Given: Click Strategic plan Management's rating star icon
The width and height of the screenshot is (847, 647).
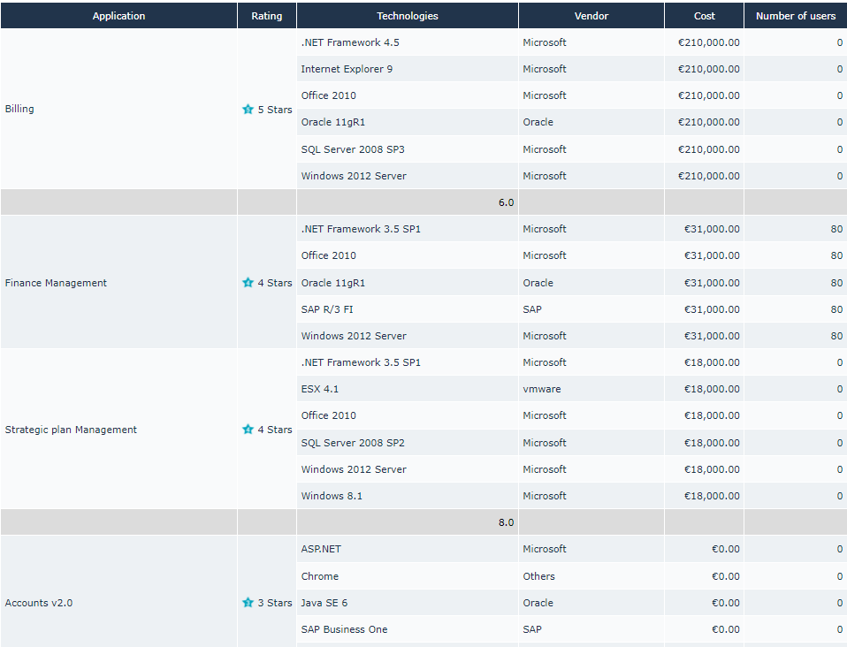Looking at the screenshot, I should pos(248,430).
